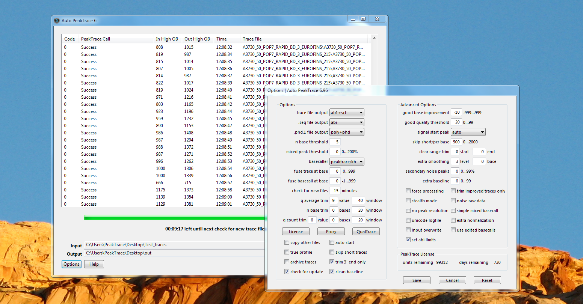Click the Time column header
This screenshot has width=583, height=304.
click(227, 39)
